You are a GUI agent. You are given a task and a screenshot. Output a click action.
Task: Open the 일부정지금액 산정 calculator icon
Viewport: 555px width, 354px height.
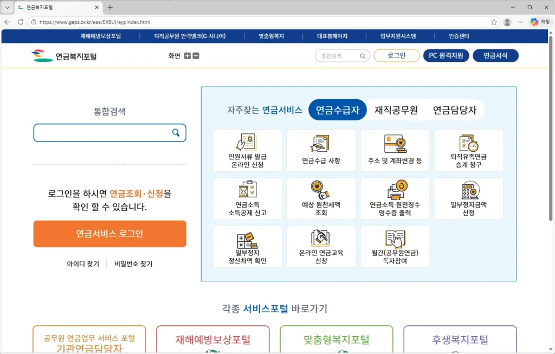[x=468, y=189]
